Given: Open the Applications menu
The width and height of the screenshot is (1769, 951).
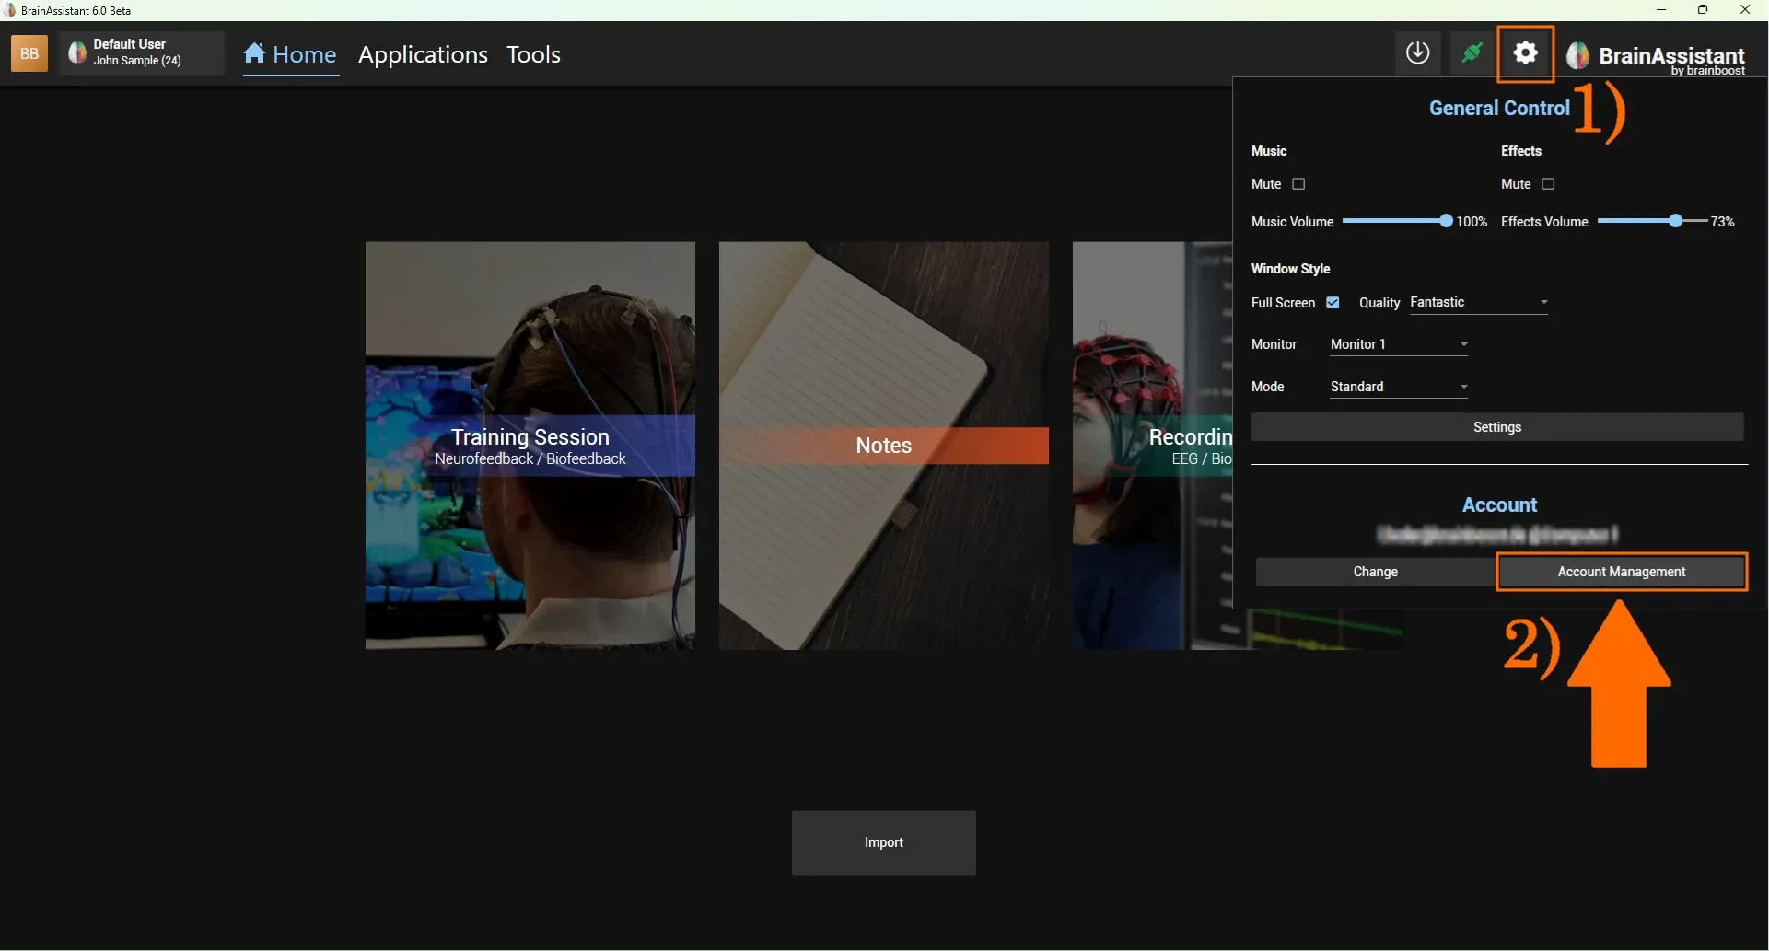Looking at the screenshot, I should point(423,54).
